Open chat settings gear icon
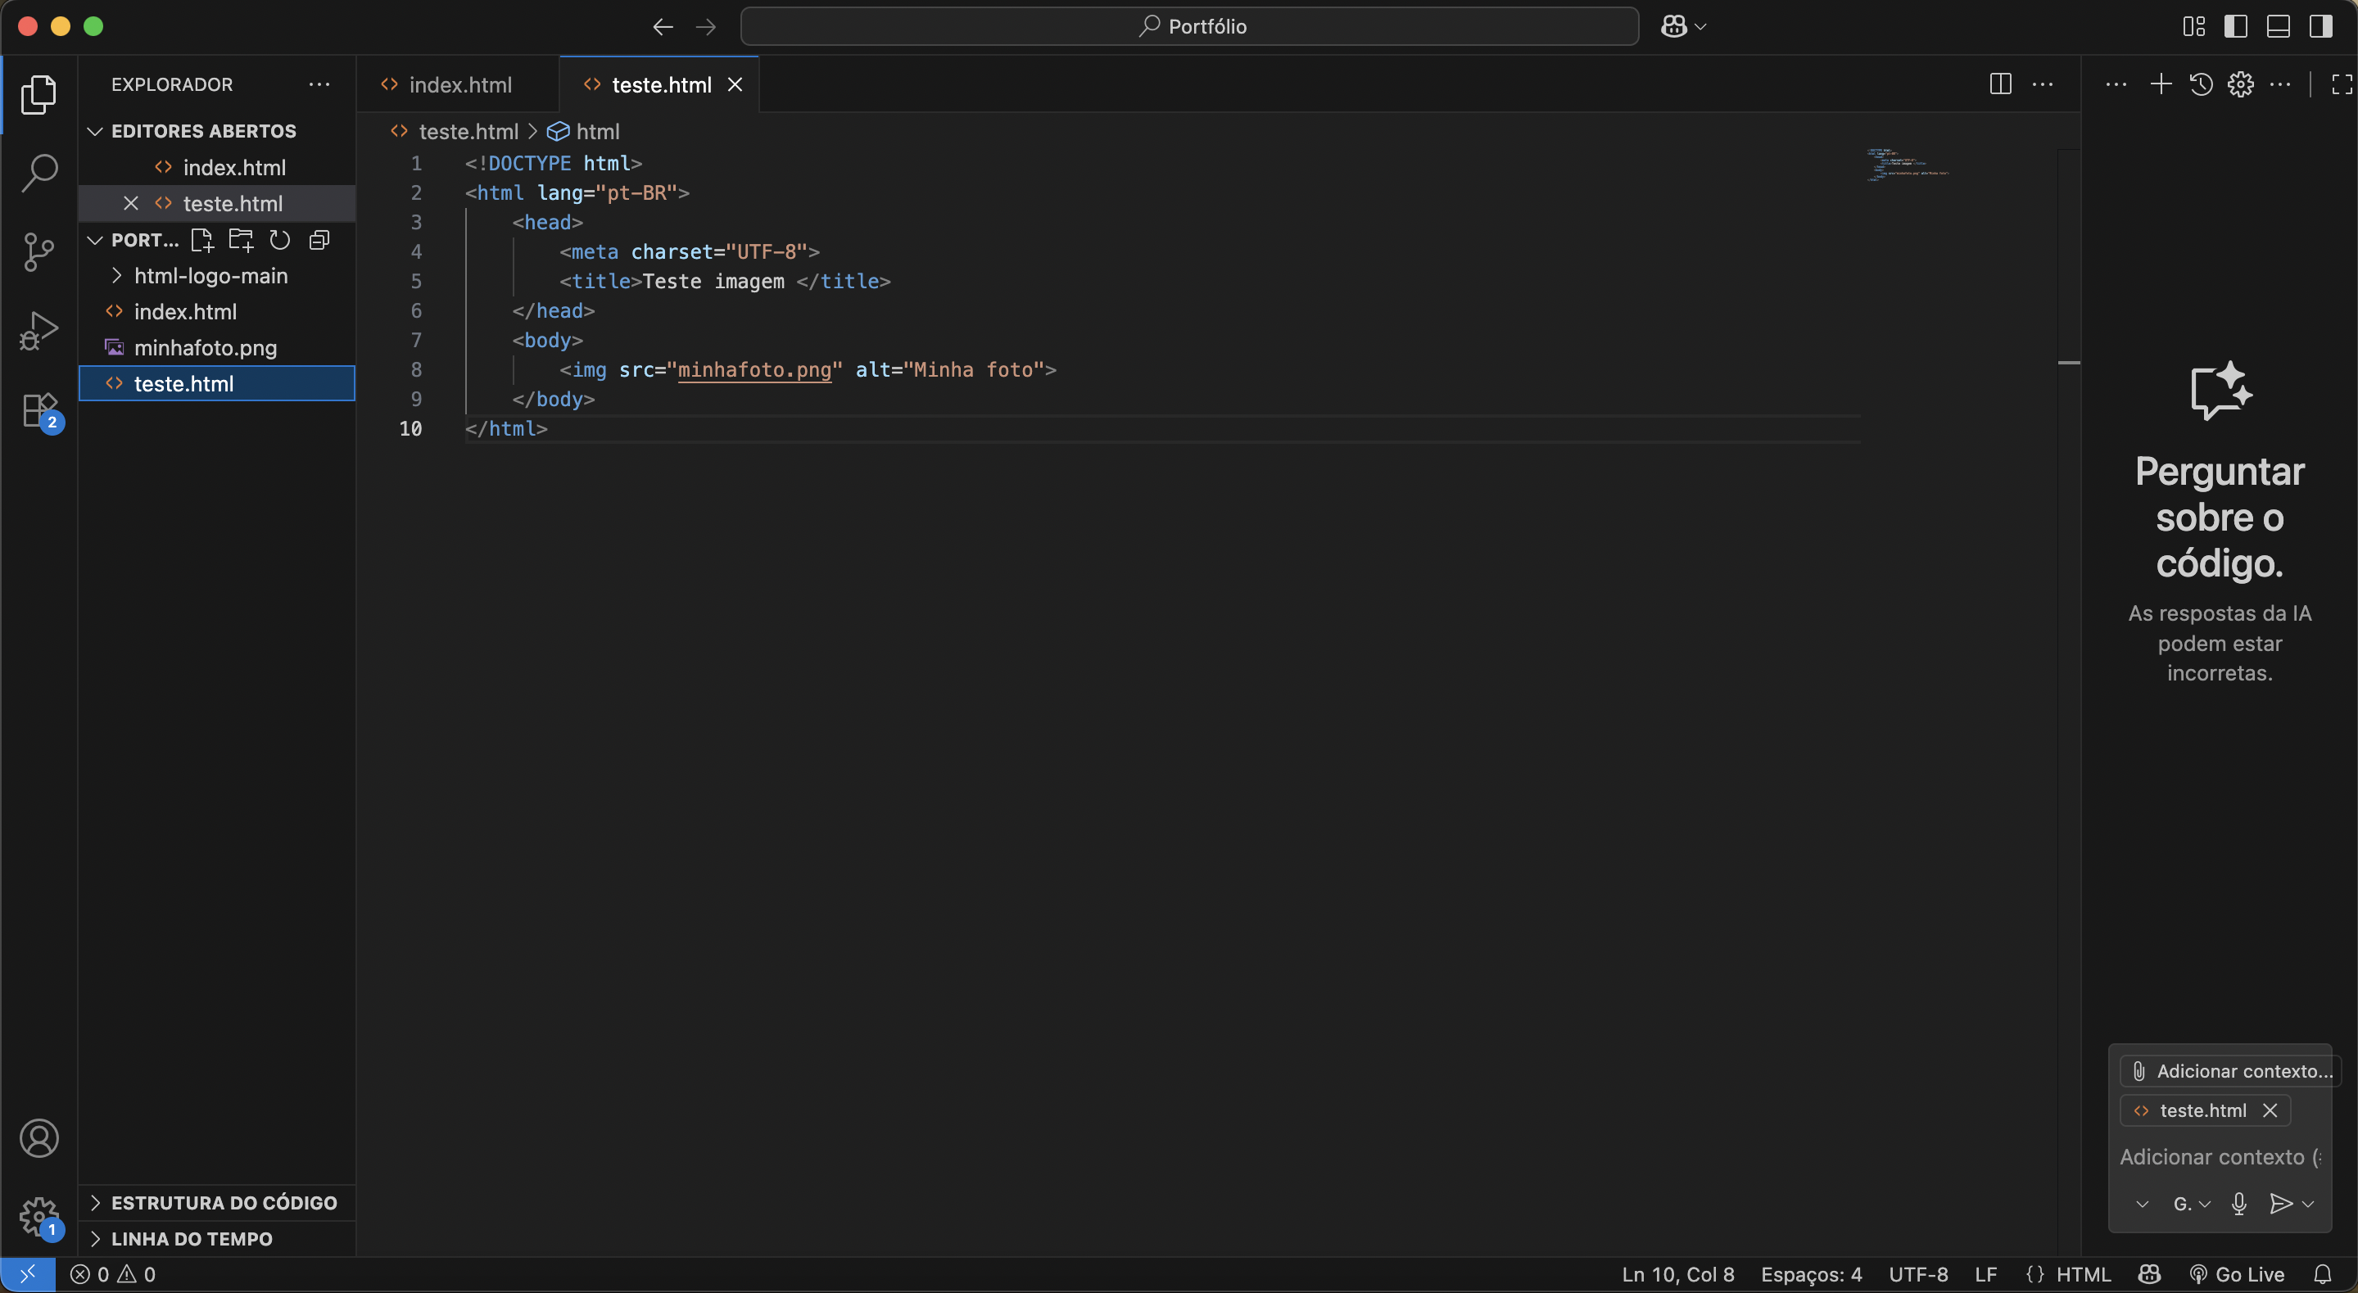Screen dimensions: 2358x1293 pyautogui.click(x=2241, y=84)
